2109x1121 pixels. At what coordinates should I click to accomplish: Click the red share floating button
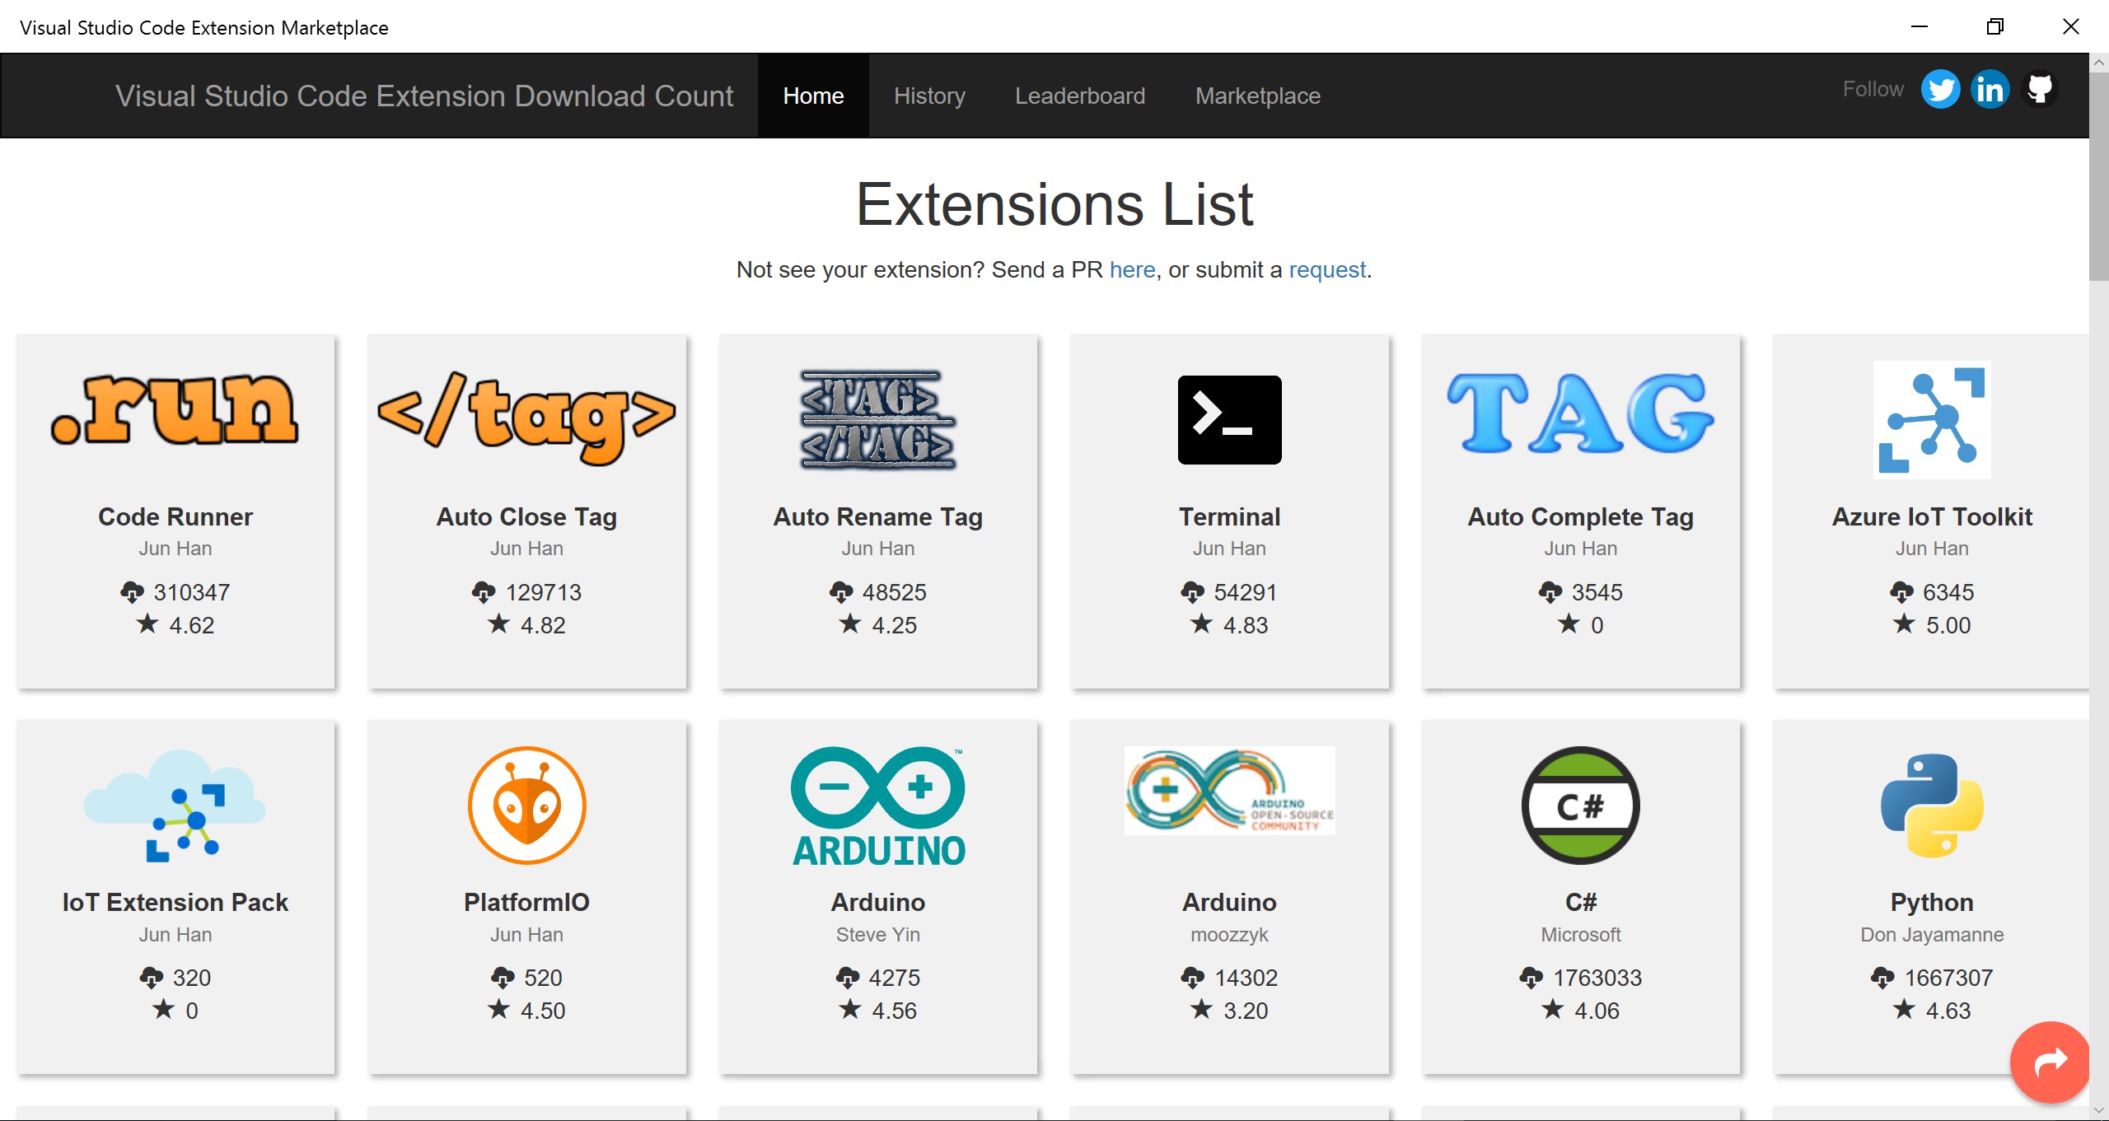pos(2050,1062)
